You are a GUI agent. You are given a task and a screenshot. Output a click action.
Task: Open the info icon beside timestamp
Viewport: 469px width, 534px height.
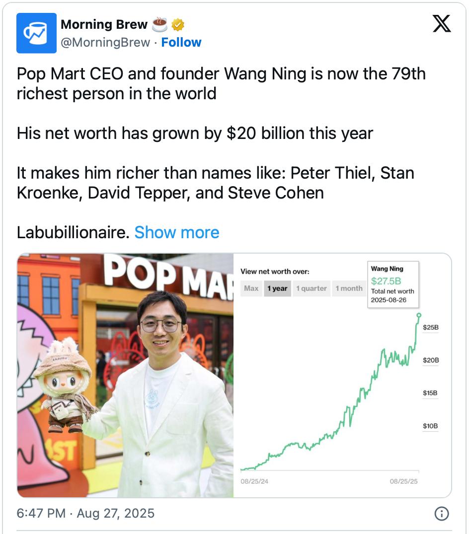tap(442, 514)
